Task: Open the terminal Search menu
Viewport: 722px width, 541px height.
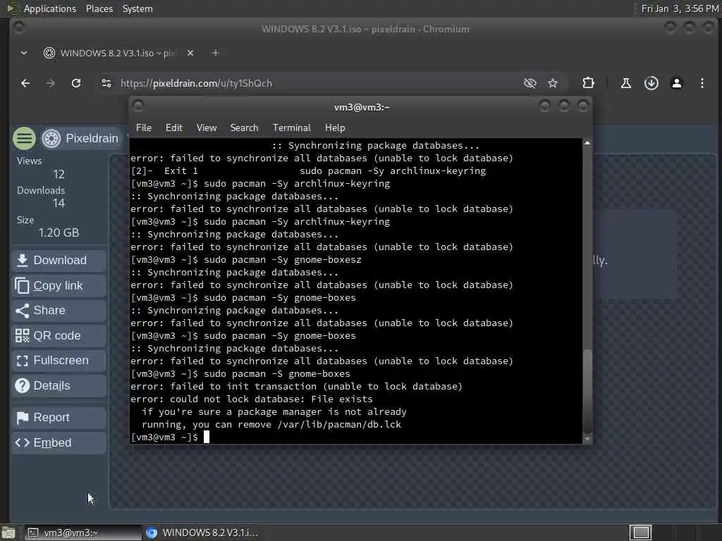Action: (244, 128)
